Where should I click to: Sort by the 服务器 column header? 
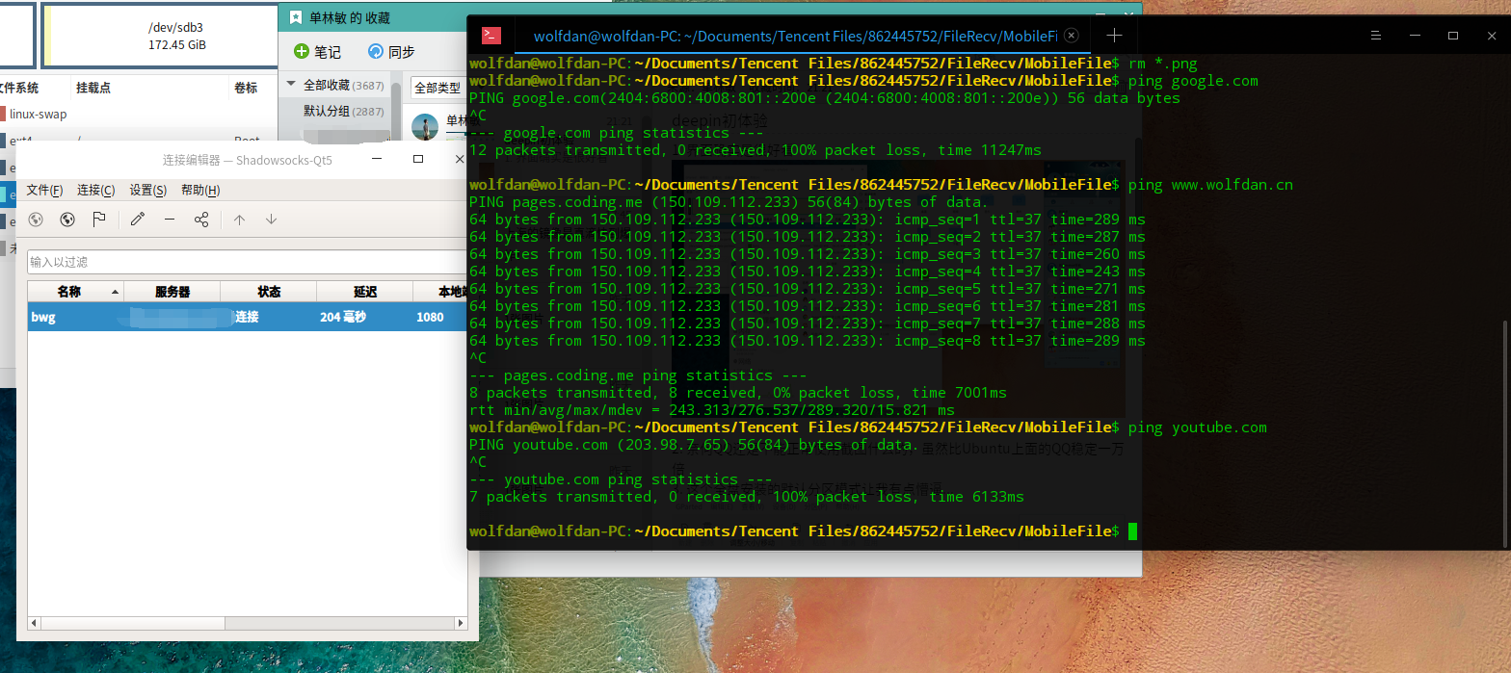click(x=172, y=292)
